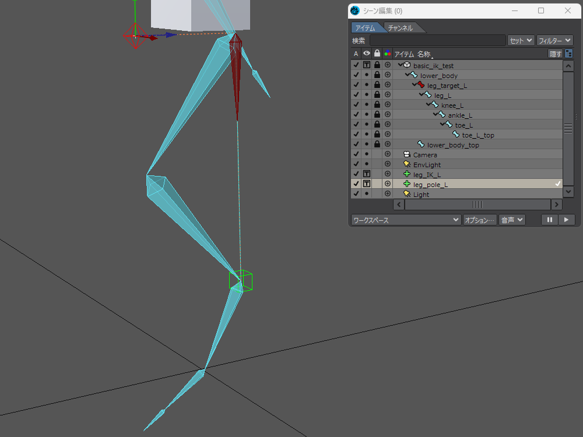Toggle visibility mode of leg_pole_L
The height and width of the screenshot is (437, 583).
pos(367,184)
